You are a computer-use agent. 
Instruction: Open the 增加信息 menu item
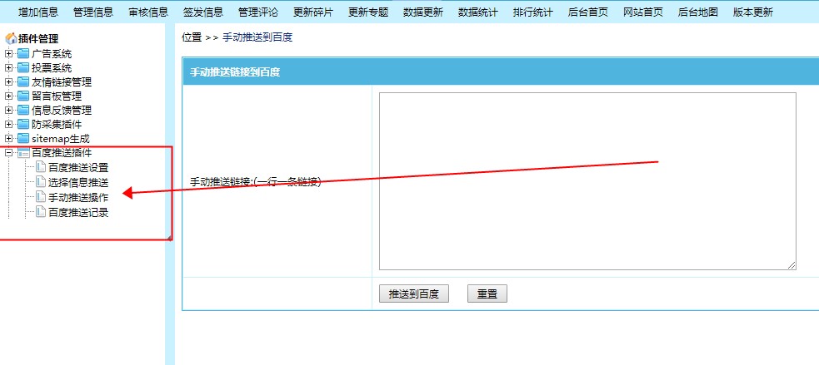coord(38,12)
